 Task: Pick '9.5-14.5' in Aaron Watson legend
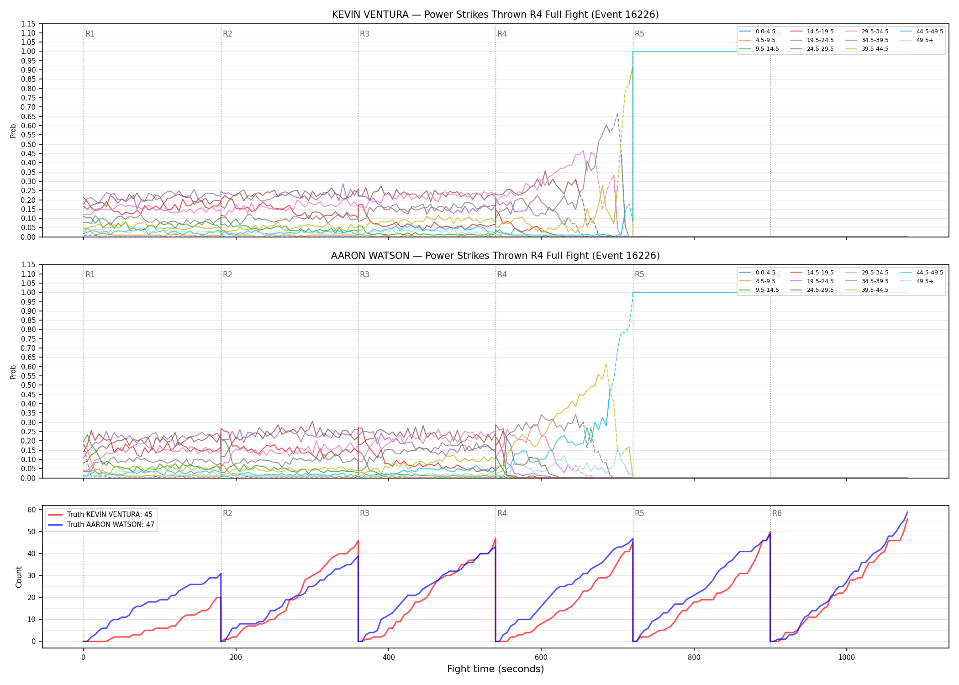[759, 290]
